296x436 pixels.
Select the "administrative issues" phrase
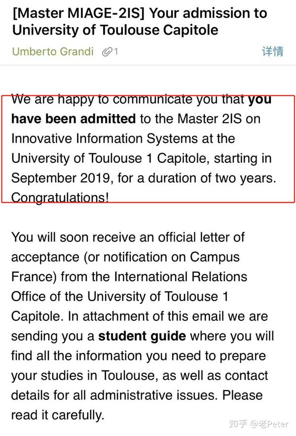point(153,395)
